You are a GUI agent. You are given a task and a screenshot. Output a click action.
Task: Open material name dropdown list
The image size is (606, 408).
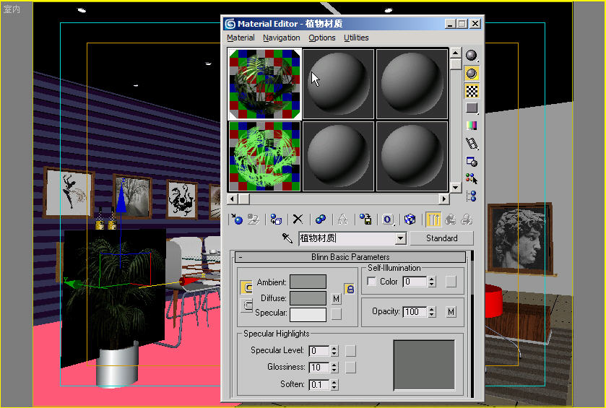[x=401, y=238]
